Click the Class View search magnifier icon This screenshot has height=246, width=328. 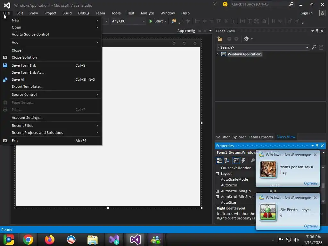pos(314,47)
